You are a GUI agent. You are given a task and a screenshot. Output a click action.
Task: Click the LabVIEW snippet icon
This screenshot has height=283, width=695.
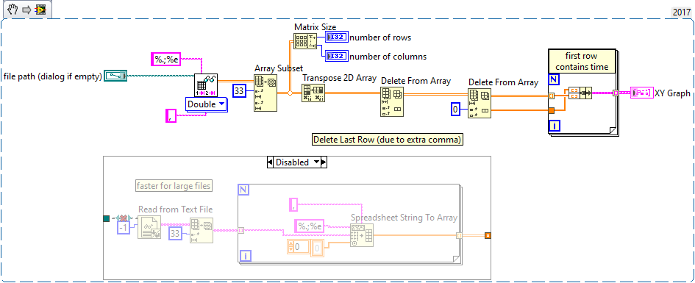[40, 10]
